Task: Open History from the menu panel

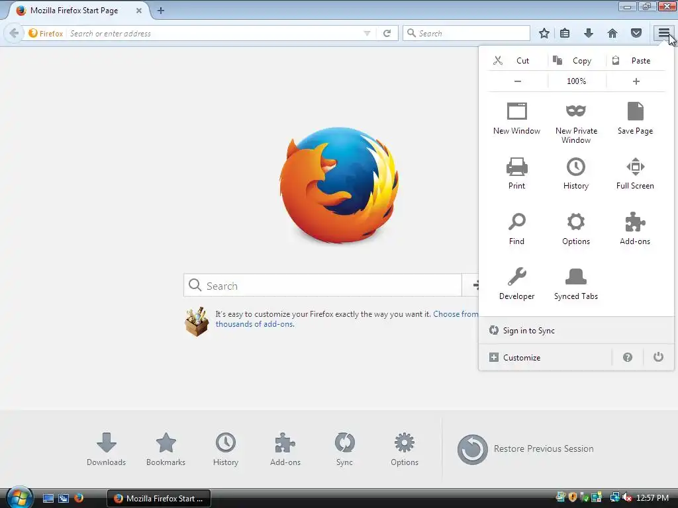Action: click(x=576, y=174)
